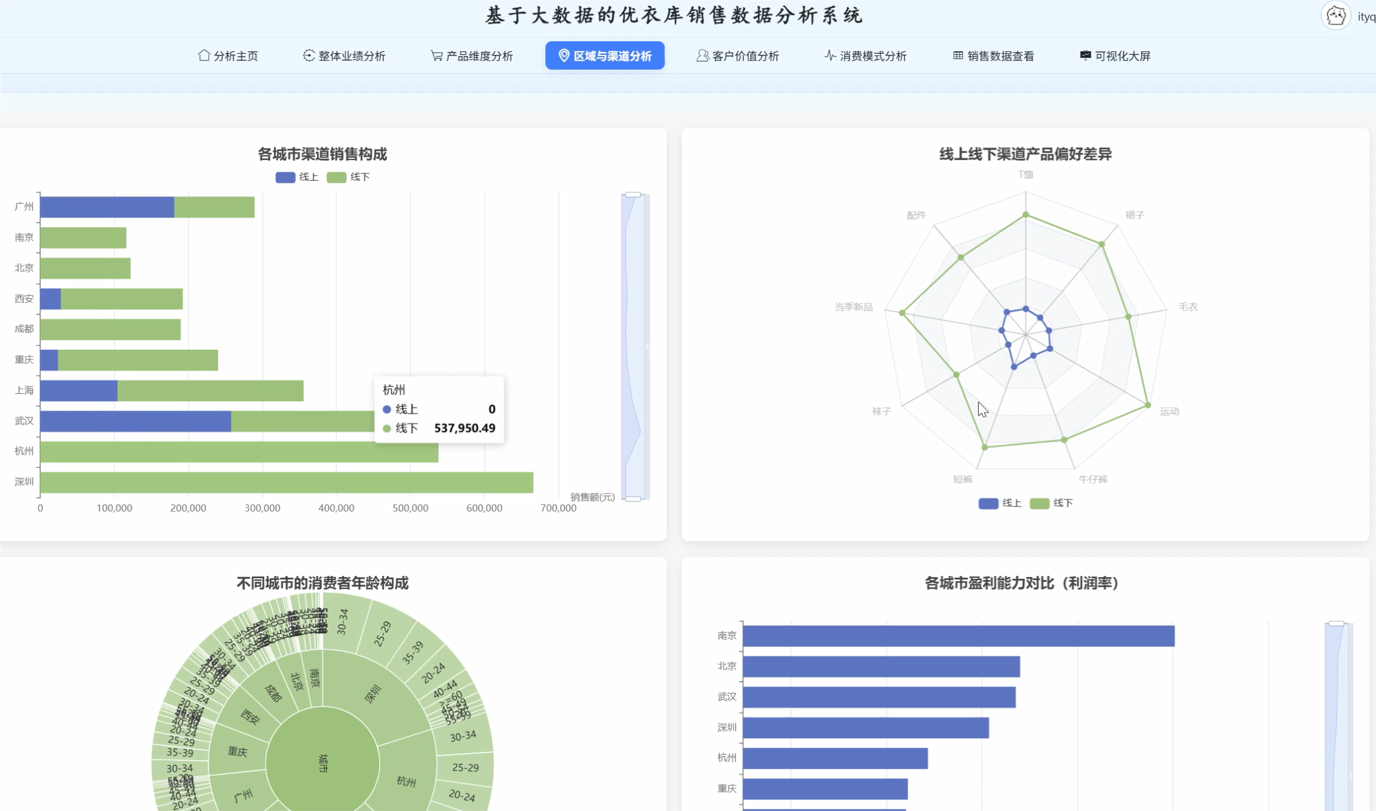Click the 线上线下渠道产品偏好差异 title
Image resolution: width=1376 pixels, height=811 pixels.
(1025, 154)
